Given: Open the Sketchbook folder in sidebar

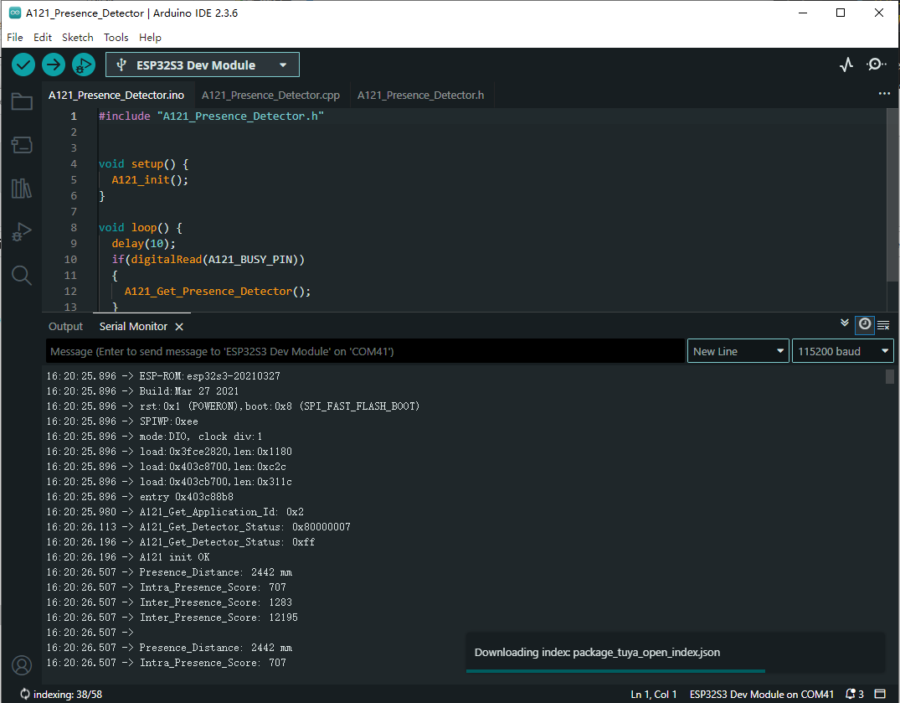Looking at the screenshot, I should [x=22, y=102].
